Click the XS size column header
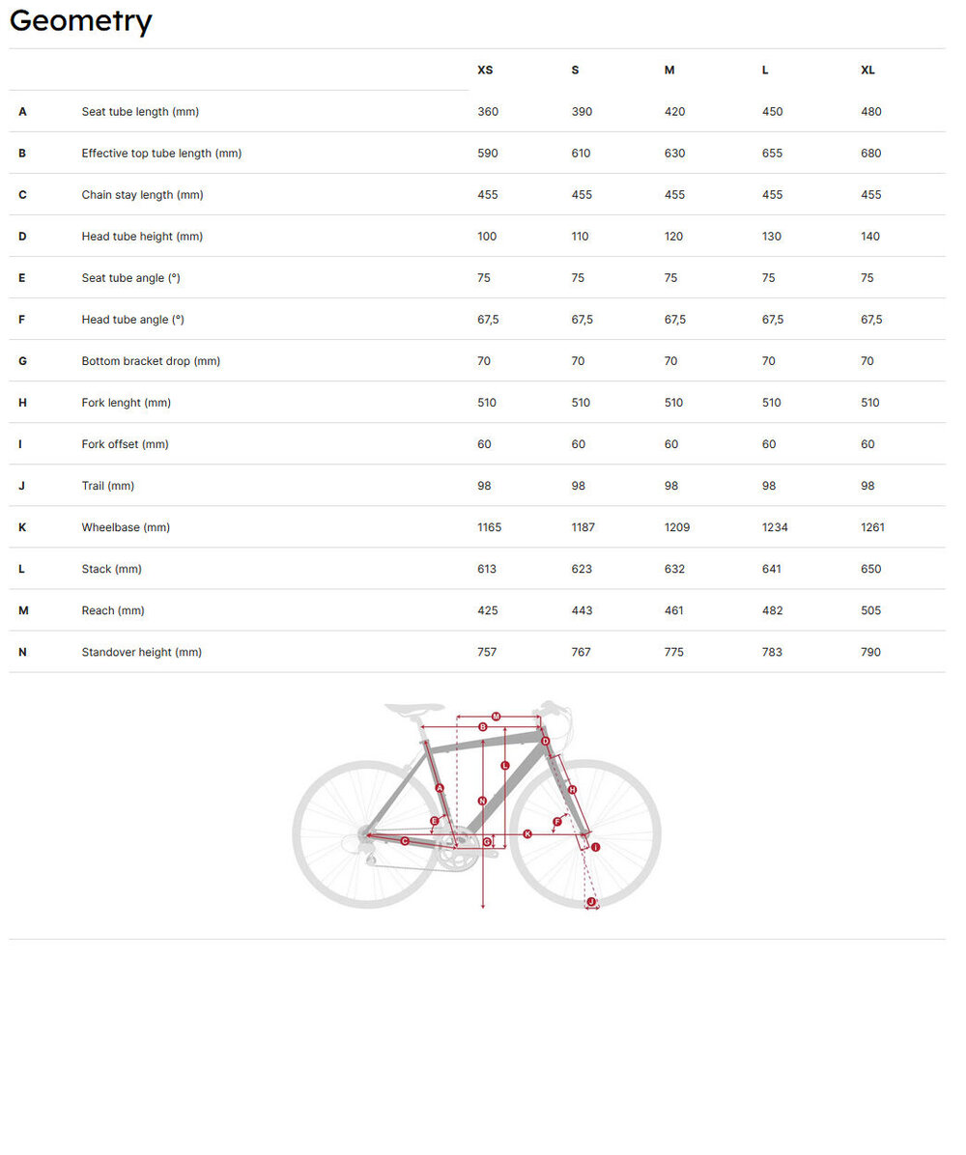The width and height of the screenshot is (966, 1155). [x=485, y=70]
